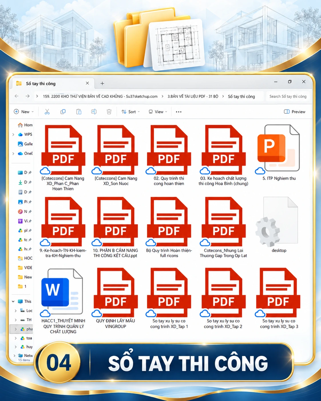Select 03. Ke hoach chất lượng PDF file
The image size is (321, 401).
pyautogui.click(x=223, y=155)
